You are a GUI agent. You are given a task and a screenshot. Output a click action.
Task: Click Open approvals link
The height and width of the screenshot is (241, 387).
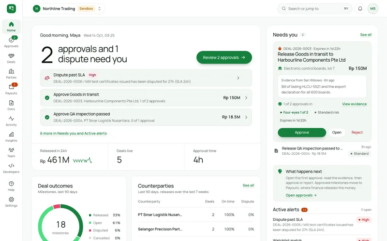(x=301, y=195)
